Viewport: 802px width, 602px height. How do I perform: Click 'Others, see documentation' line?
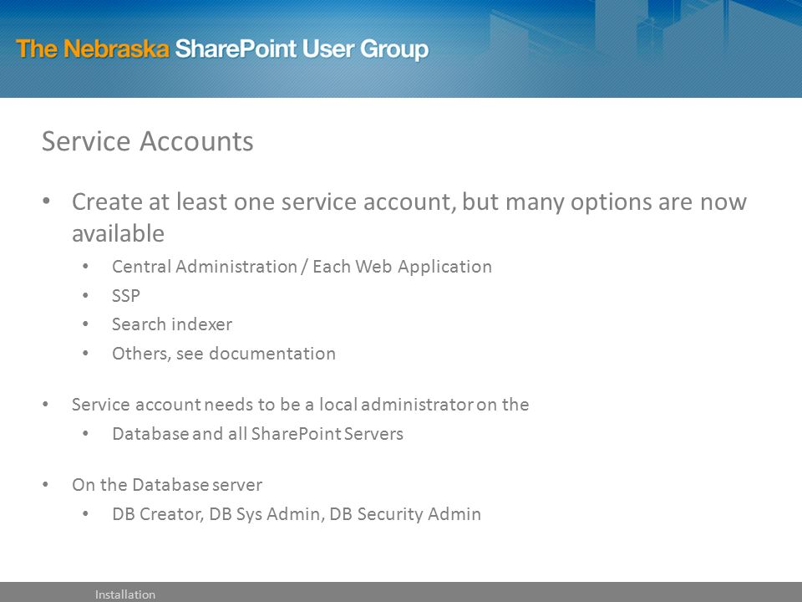224,354
